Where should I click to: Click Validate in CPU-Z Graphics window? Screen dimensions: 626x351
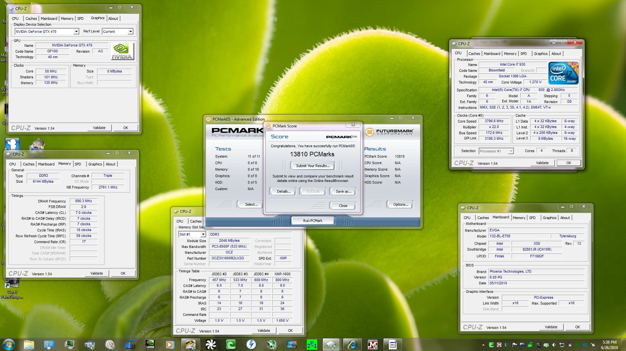coord(99,128)
